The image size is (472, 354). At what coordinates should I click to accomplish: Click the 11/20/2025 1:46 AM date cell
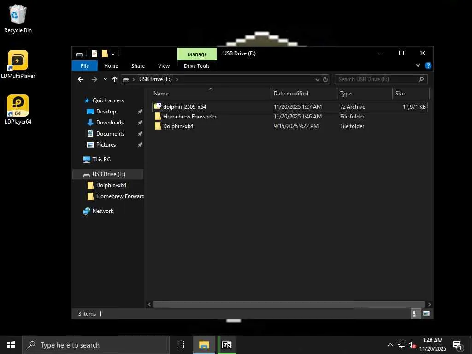297,117
